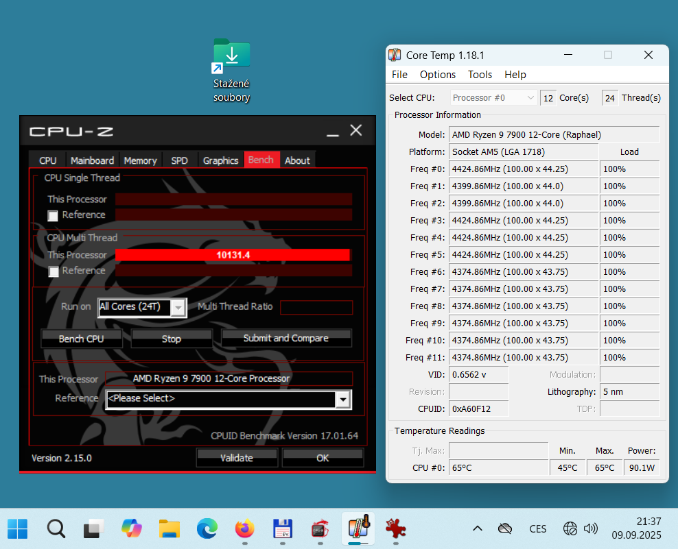Screen dimensions: 678x549
Task: Switch to the floppy disk app in taskbar
Action: [x=283, y=528]
